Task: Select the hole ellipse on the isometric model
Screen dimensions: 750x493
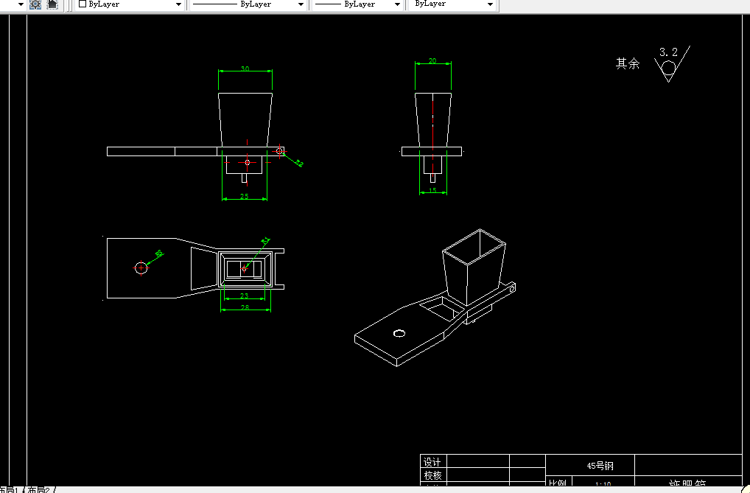Action: tap(399, 333)
